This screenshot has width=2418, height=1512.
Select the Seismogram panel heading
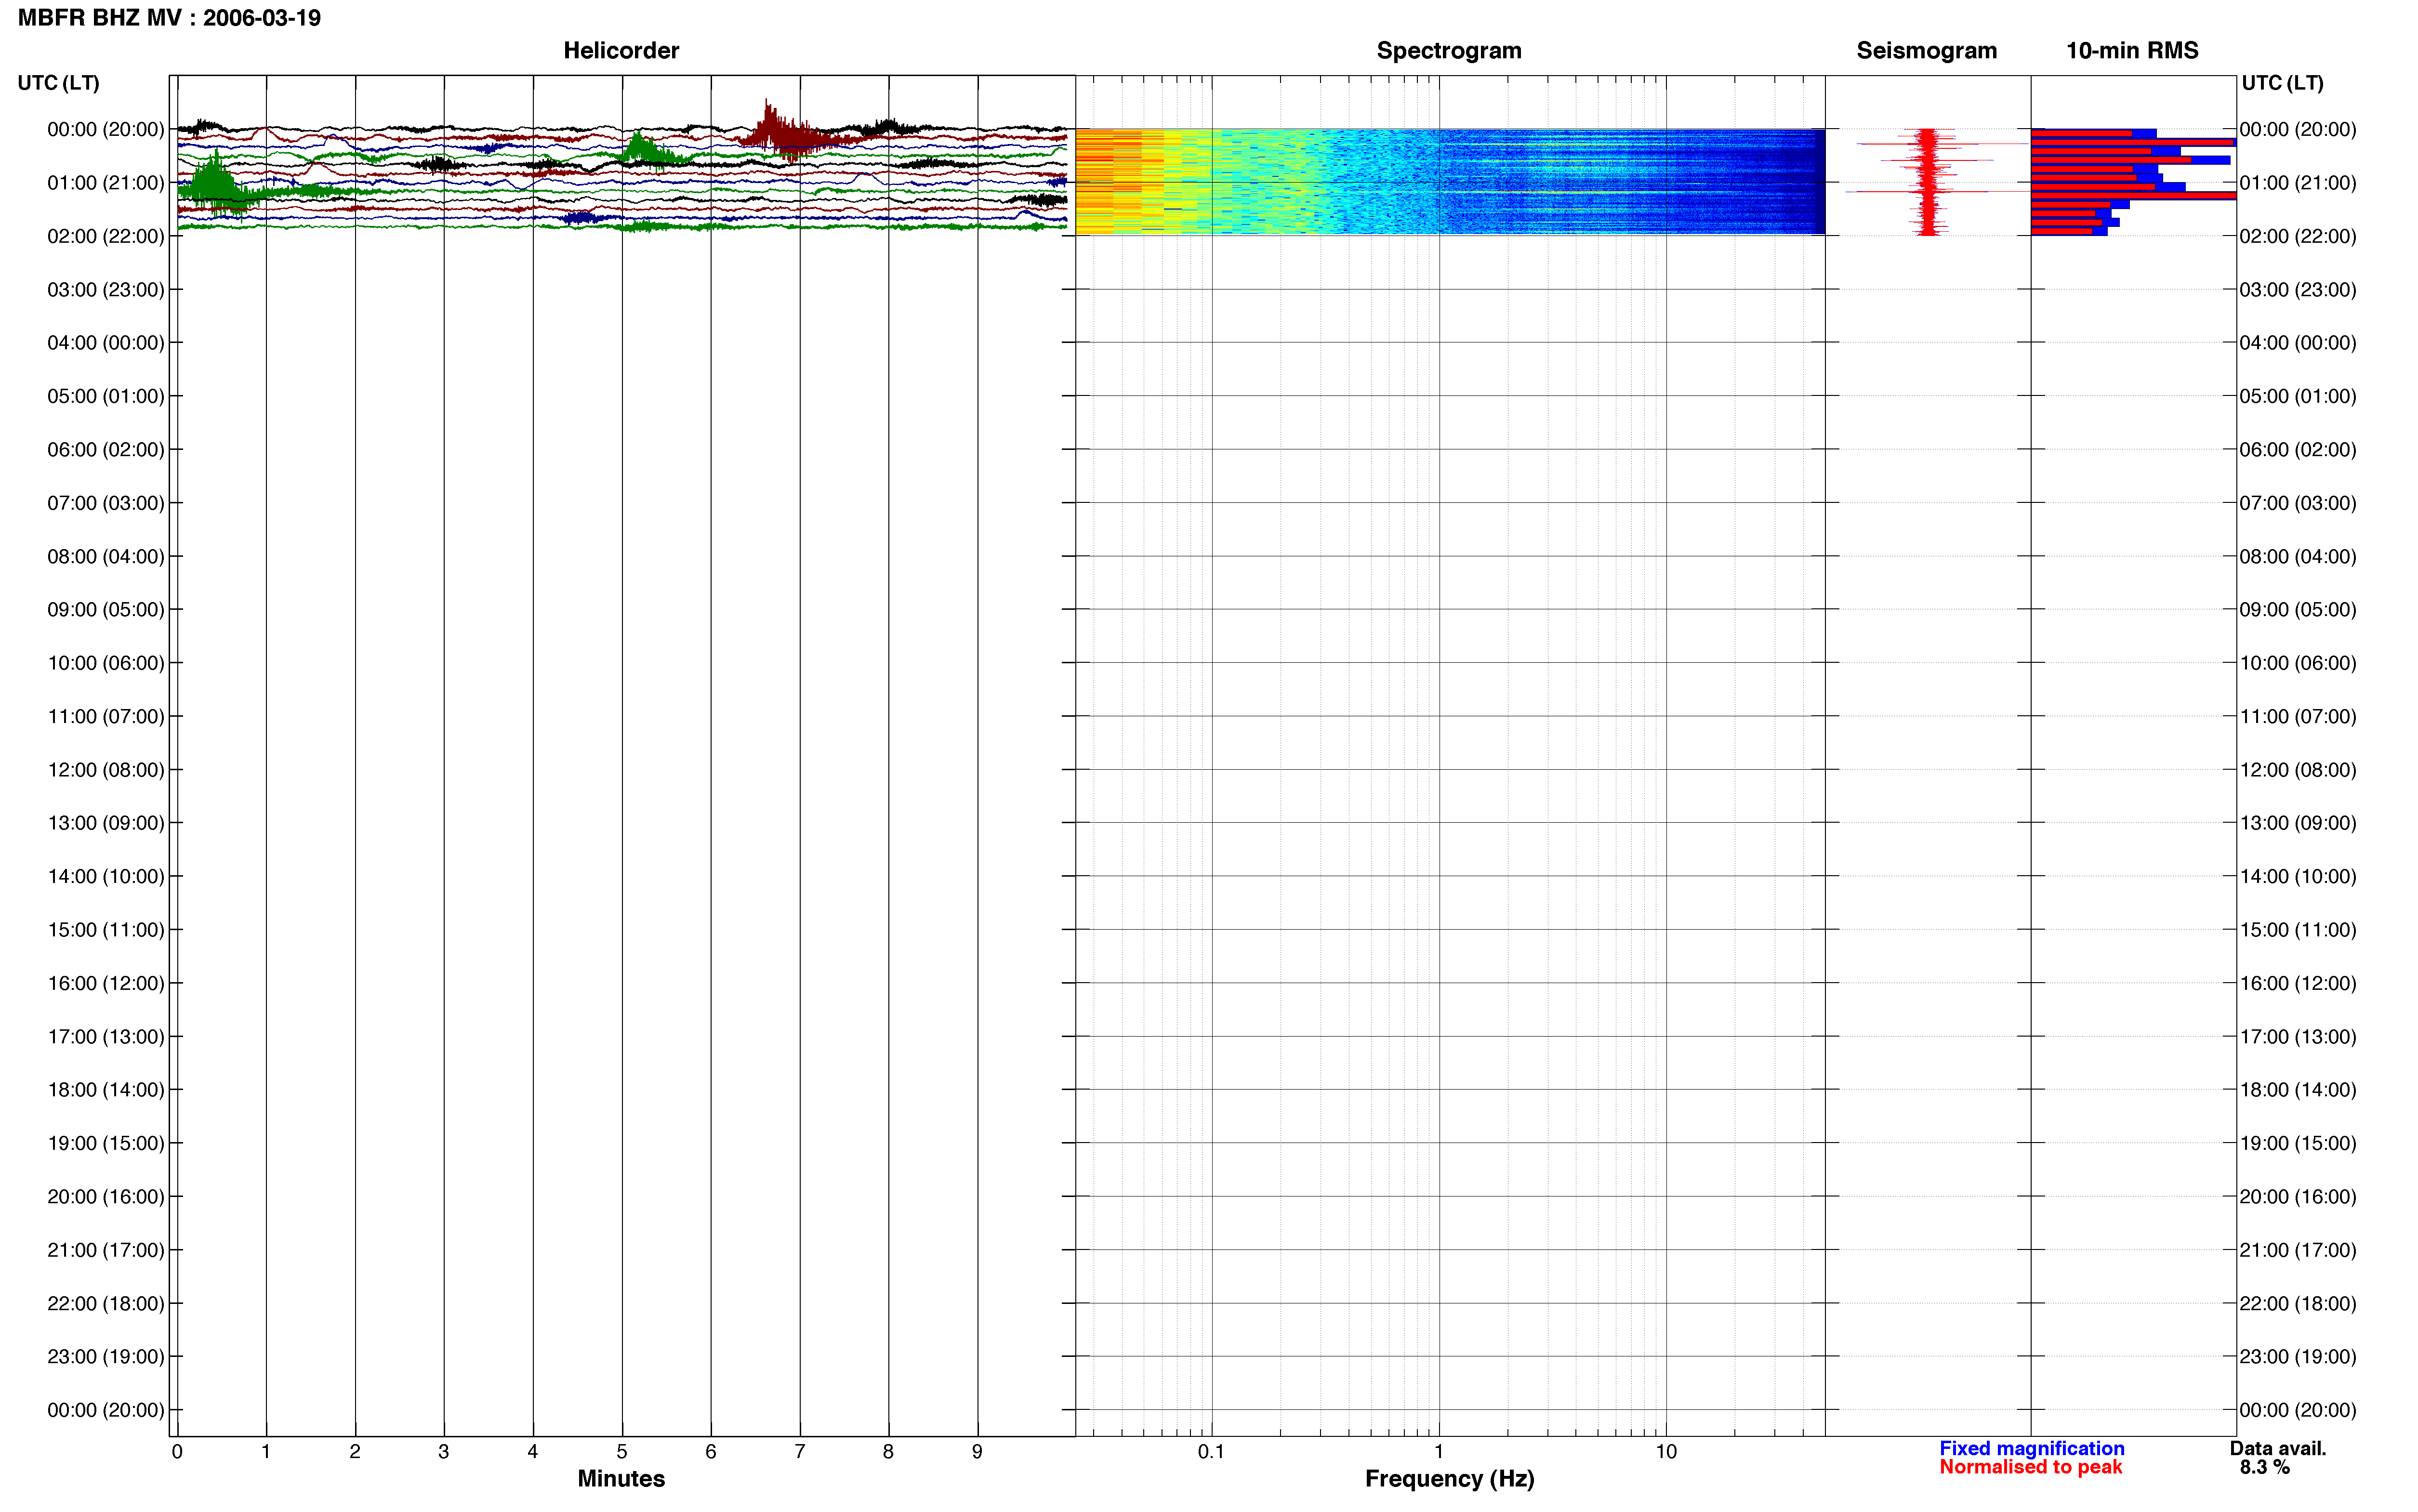point(1926,50)
